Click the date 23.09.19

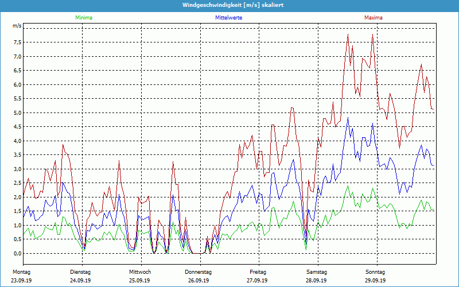pos(21,280)
